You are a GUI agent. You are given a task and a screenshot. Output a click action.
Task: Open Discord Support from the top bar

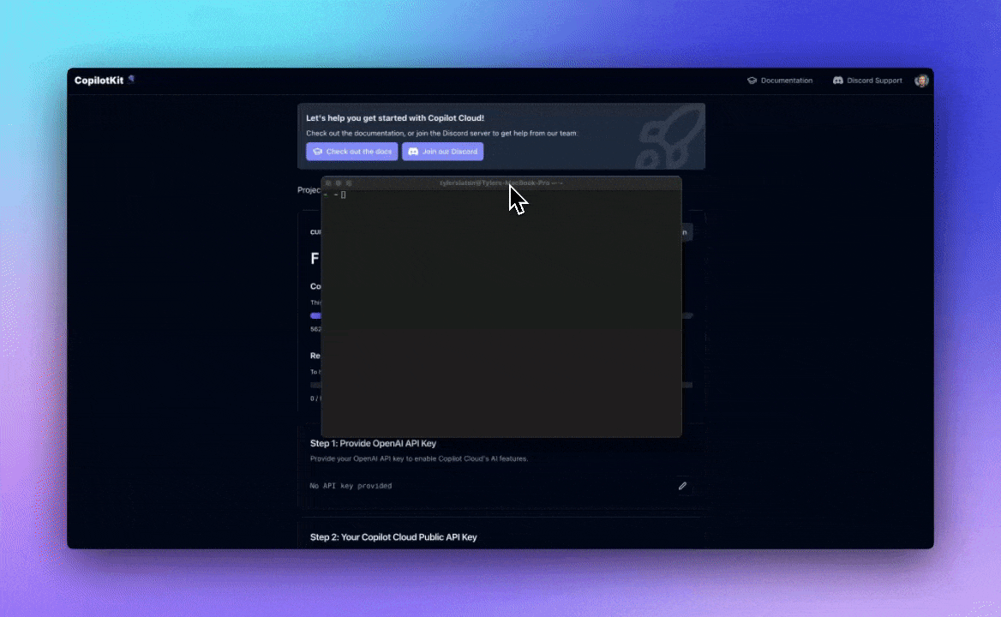pyautogui.click(x=874, y=81)
